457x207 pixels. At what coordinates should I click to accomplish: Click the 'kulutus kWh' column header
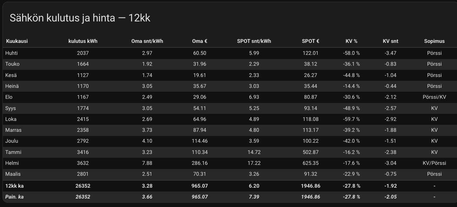[x=83, y=41]
